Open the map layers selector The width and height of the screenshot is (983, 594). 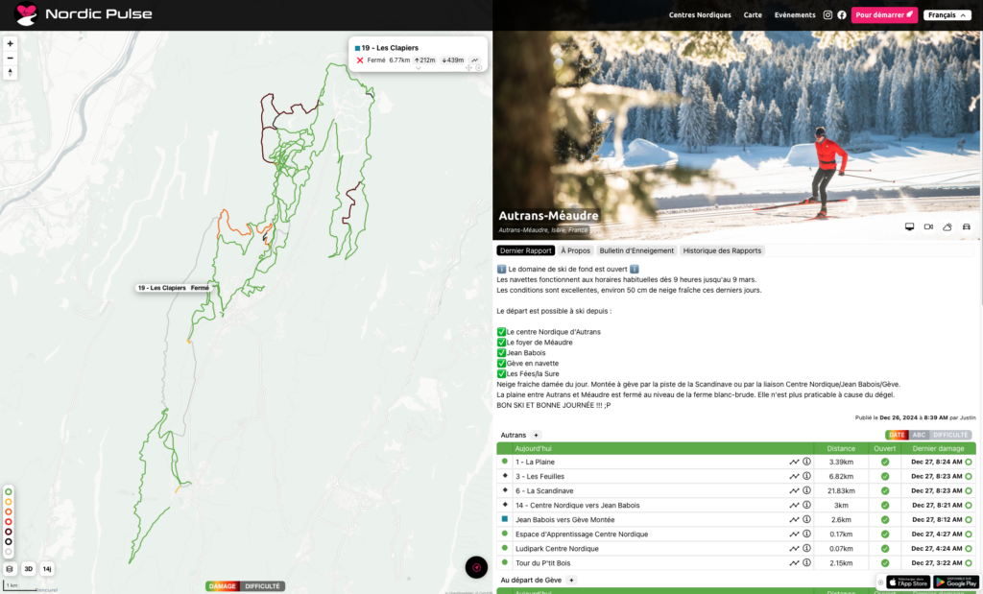(10, 569)
